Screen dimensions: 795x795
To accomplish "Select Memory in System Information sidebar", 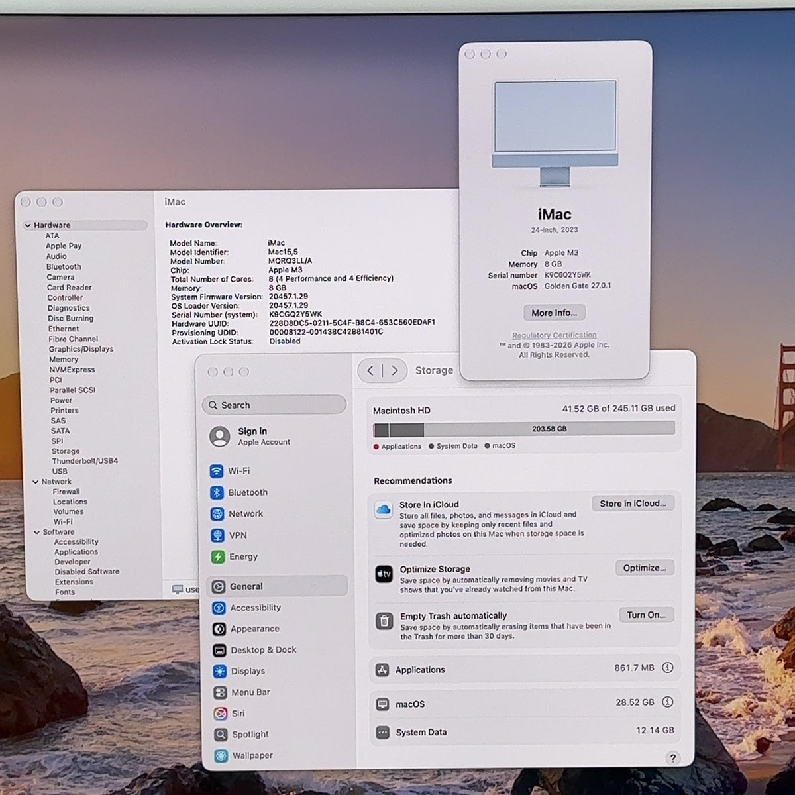I will click(x=64, y=359).
